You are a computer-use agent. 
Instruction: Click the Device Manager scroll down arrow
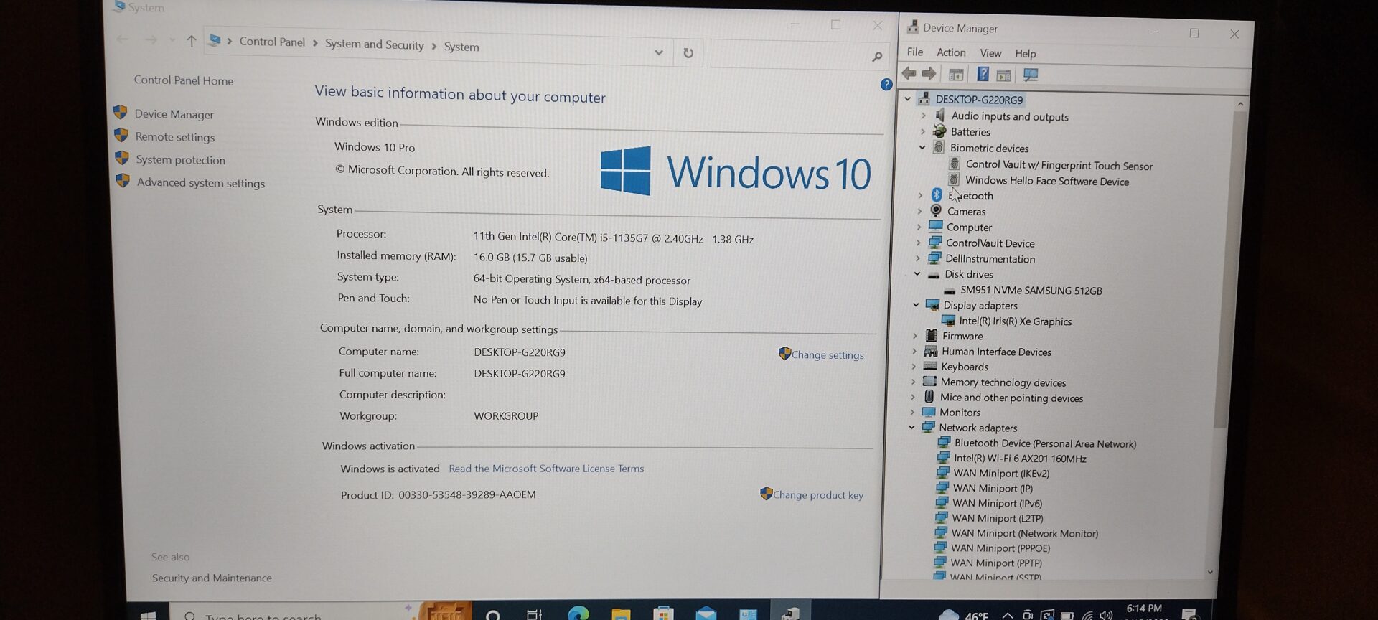(1210, 572)
